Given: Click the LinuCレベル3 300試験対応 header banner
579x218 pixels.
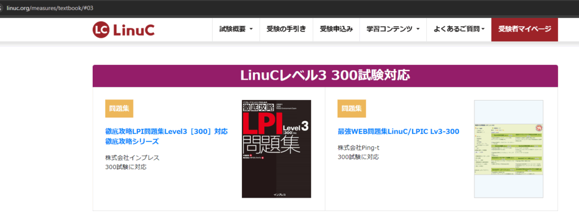Looking at the screenshot, I should pyautogui.click(x=325, y=76).
